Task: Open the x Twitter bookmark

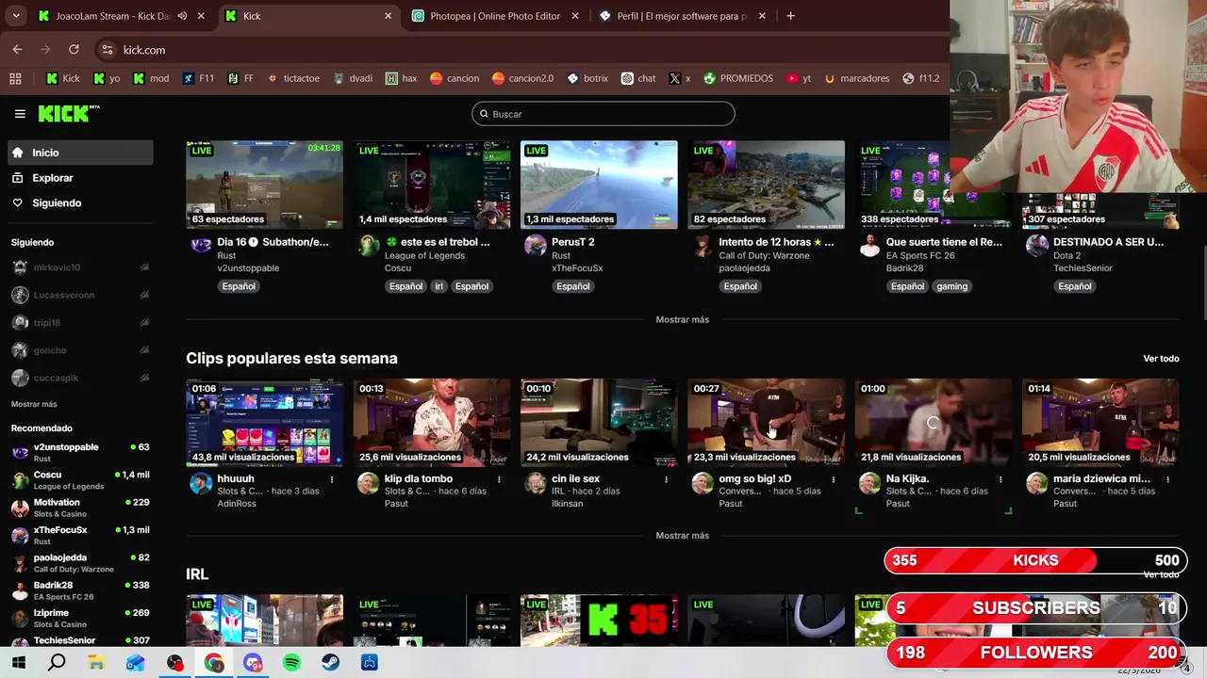Action: click(679, 78)
